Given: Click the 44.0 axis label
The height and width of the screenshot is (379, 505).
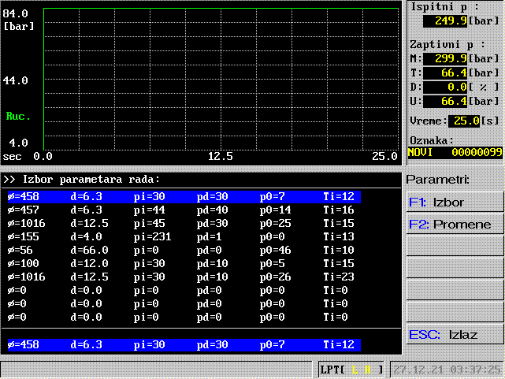Looking at the screenshot, I should (x=16, y=80).
